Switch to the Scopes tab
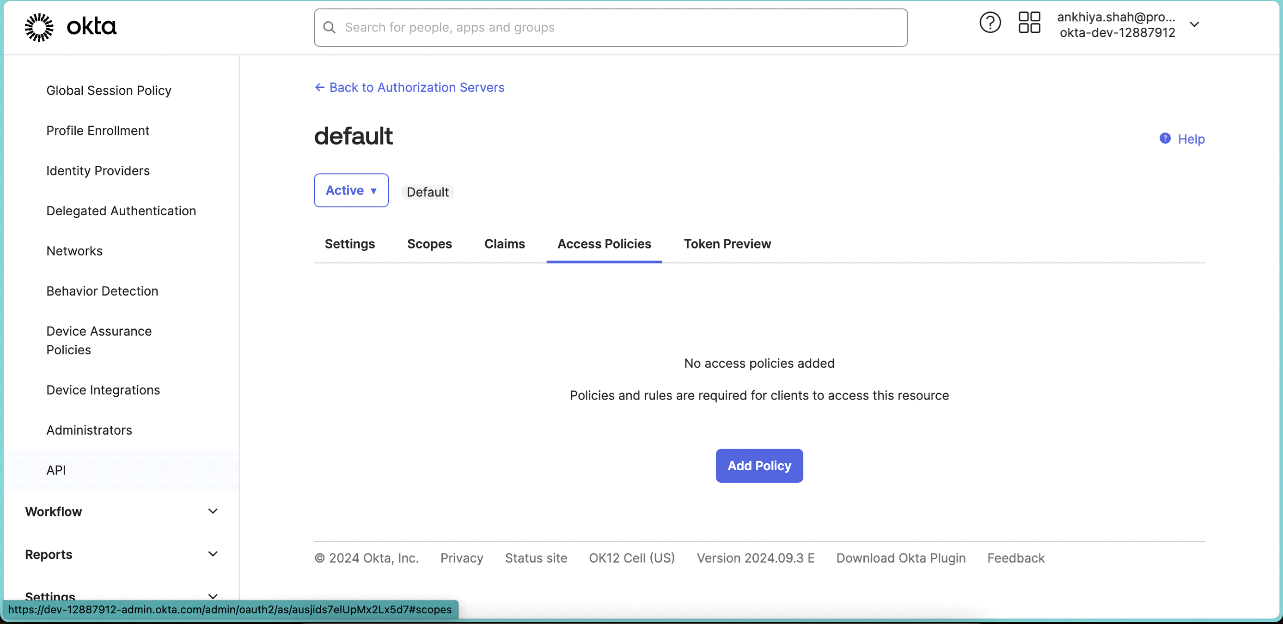Viewport: 1283px width, 624px height. click(429, 244)
